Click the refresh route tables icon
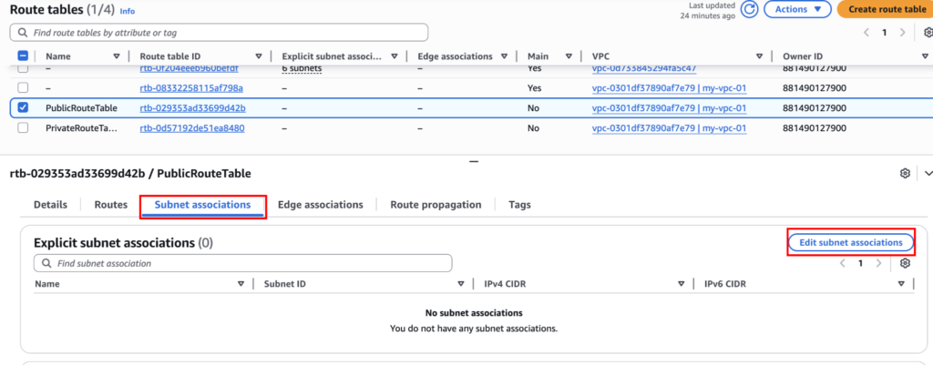Image resolution: width=933 pixels, height=365 pixels. (750, 9)
